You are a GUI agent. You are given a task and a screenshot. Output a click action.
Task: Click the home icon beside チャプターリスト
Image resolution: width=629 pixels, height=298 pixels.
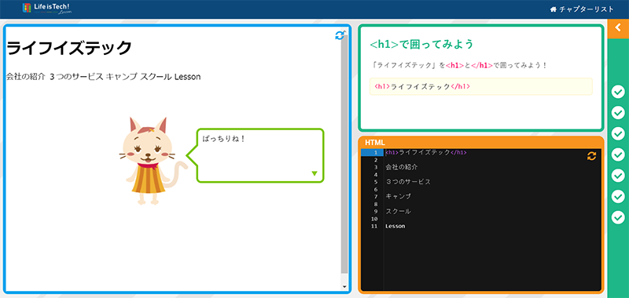click(x=554, y=9)
